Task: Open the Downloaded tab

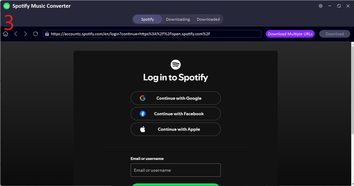Action: coord(208,19)
